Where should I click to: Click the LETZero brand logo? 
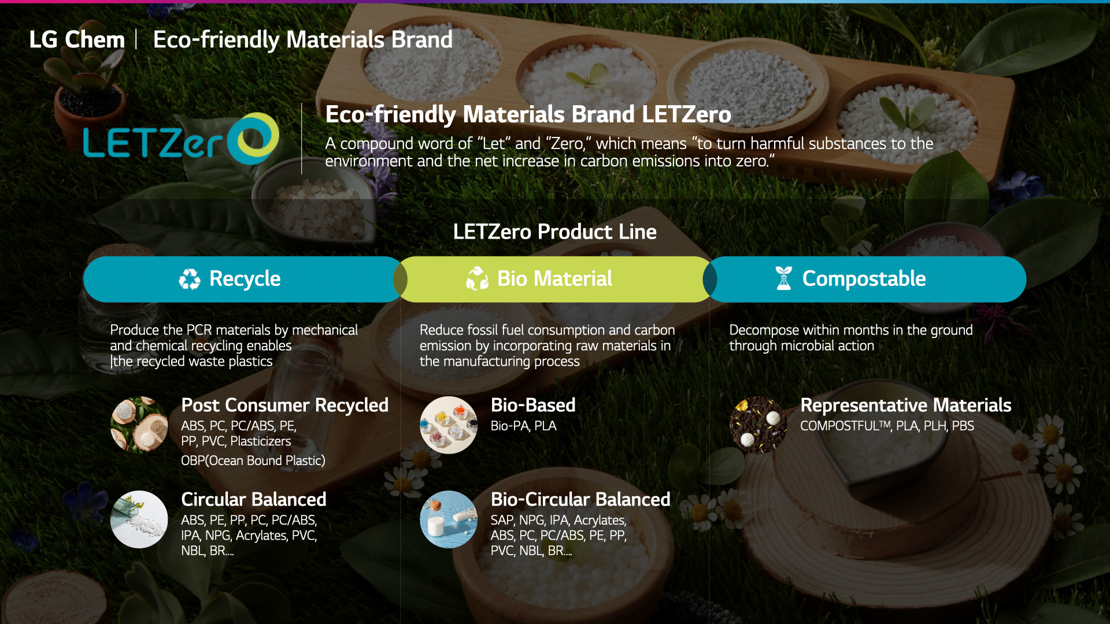[181, 139]
